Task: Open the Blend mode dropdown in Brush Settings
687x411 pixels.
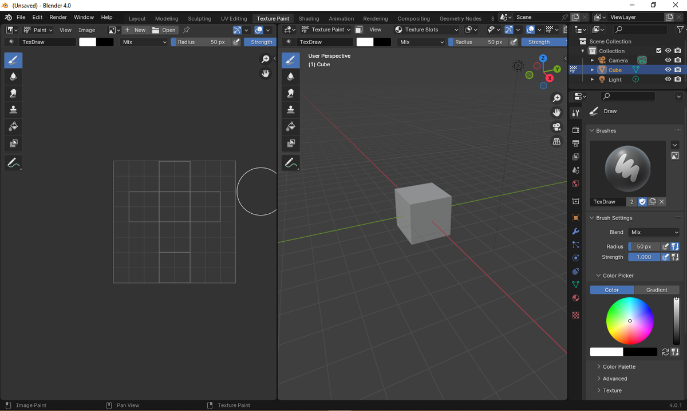Action: coord(654,232)
